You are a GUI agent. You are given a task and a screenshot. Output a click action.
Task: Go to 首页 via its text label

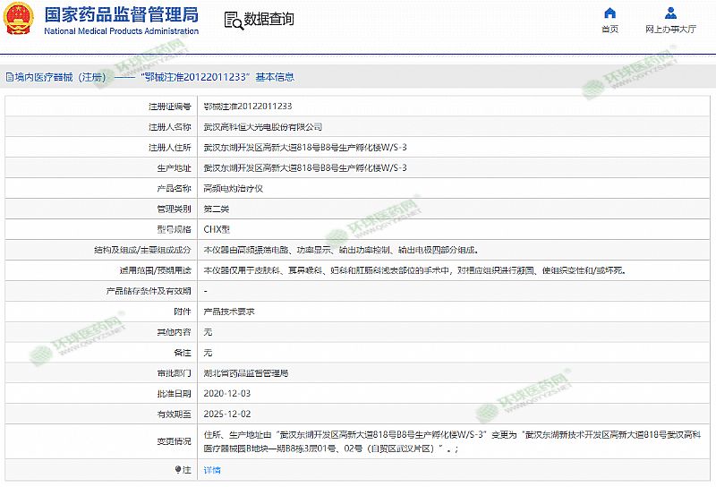[x=609, y=30]
